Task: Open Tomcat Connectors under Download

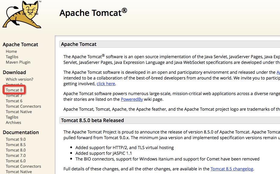Action: click(23, 106)
